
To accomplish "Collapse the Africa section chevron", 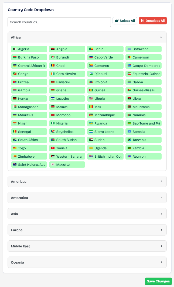I will (161, 37).
